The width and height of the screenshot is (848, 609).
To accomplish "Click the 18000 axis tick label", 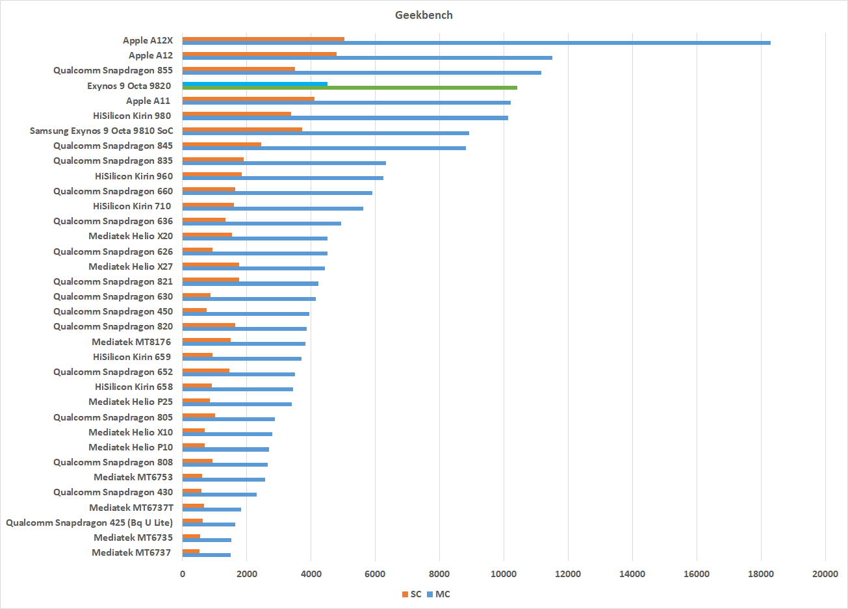I will 761,574.
